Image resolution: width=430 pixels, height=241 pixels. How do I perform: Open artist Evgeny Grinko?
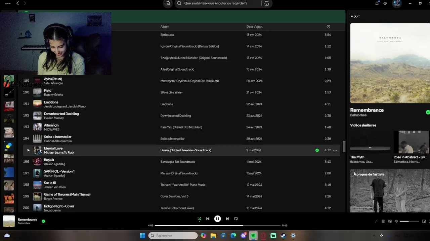coord(53,95)
